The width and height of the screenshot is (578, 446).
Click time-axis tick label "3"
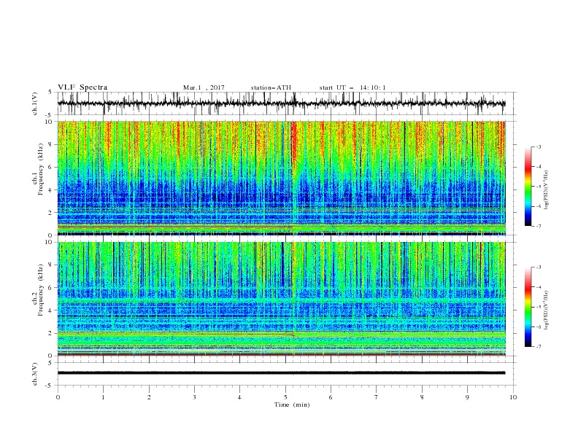click(194, 397)
